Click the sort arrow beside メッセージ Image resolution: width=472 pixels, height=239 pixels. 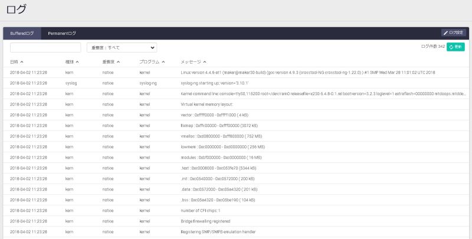pyautogui.click(x=205, y=61)
